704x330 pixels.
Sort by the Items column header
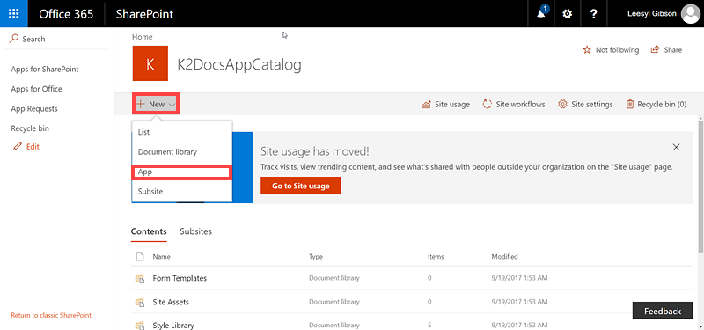click(436, 257)
